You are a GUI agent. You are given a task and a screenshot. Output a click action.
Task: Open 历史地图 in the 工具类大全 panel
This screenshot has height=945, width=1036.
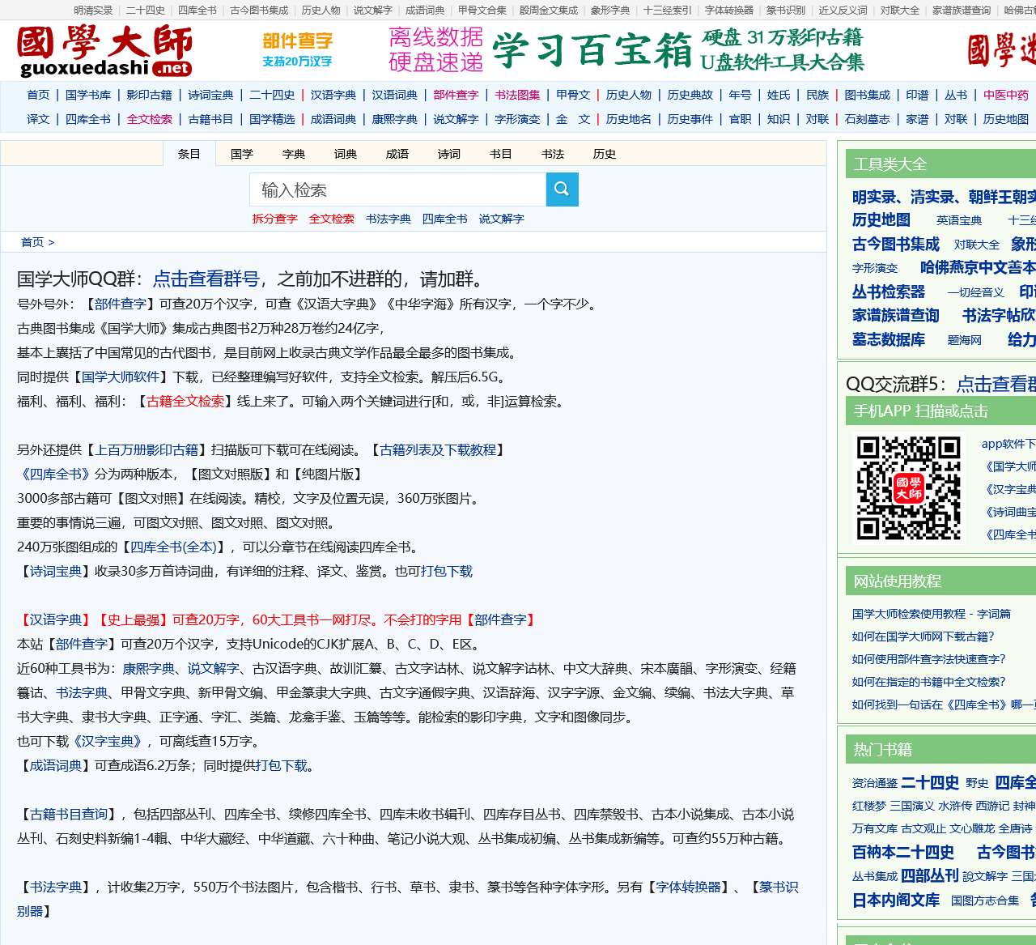coord(881,219)
